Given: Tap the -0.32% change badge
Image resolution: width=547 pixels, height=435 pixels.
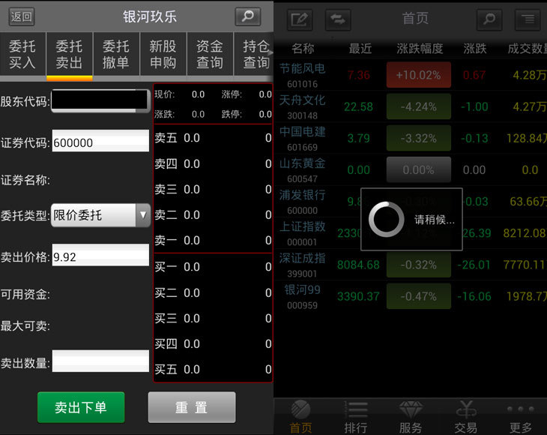Looking at the screenshot, I should (x=419, y=265).
